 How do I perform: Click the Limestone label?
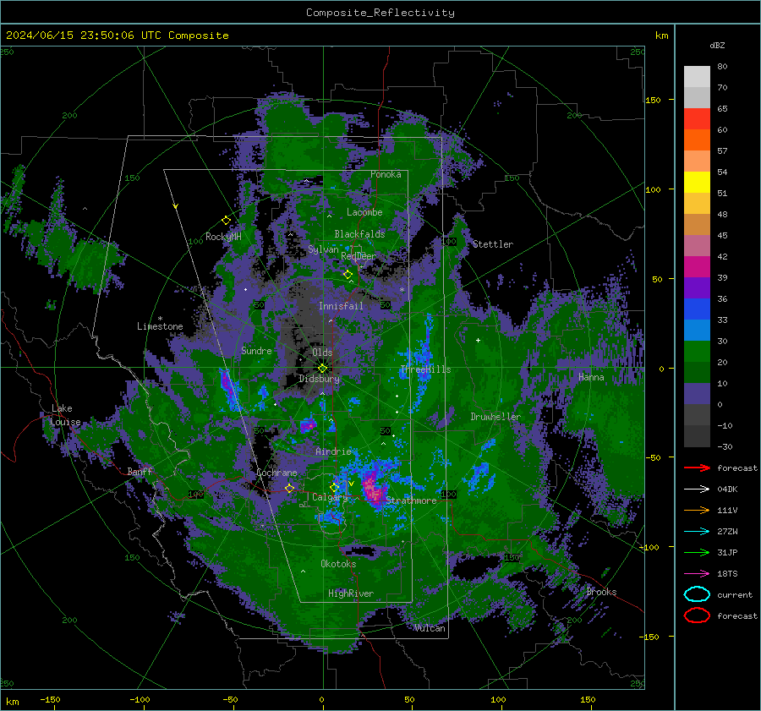[160, 326]
